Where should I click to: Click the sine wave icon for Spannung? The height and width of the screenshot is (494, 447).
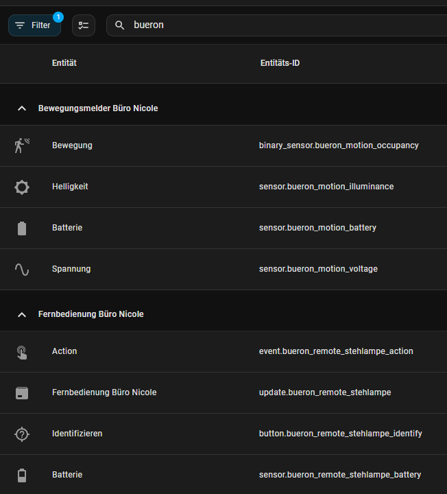[22, 269]
